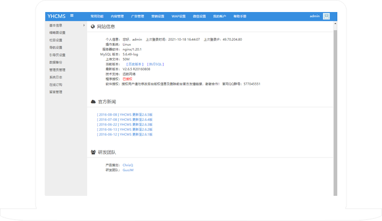The height and width of the screenshot is (221, 382).
Task: Toggle the sidebar hamburger icon
Action: (72, 15)
